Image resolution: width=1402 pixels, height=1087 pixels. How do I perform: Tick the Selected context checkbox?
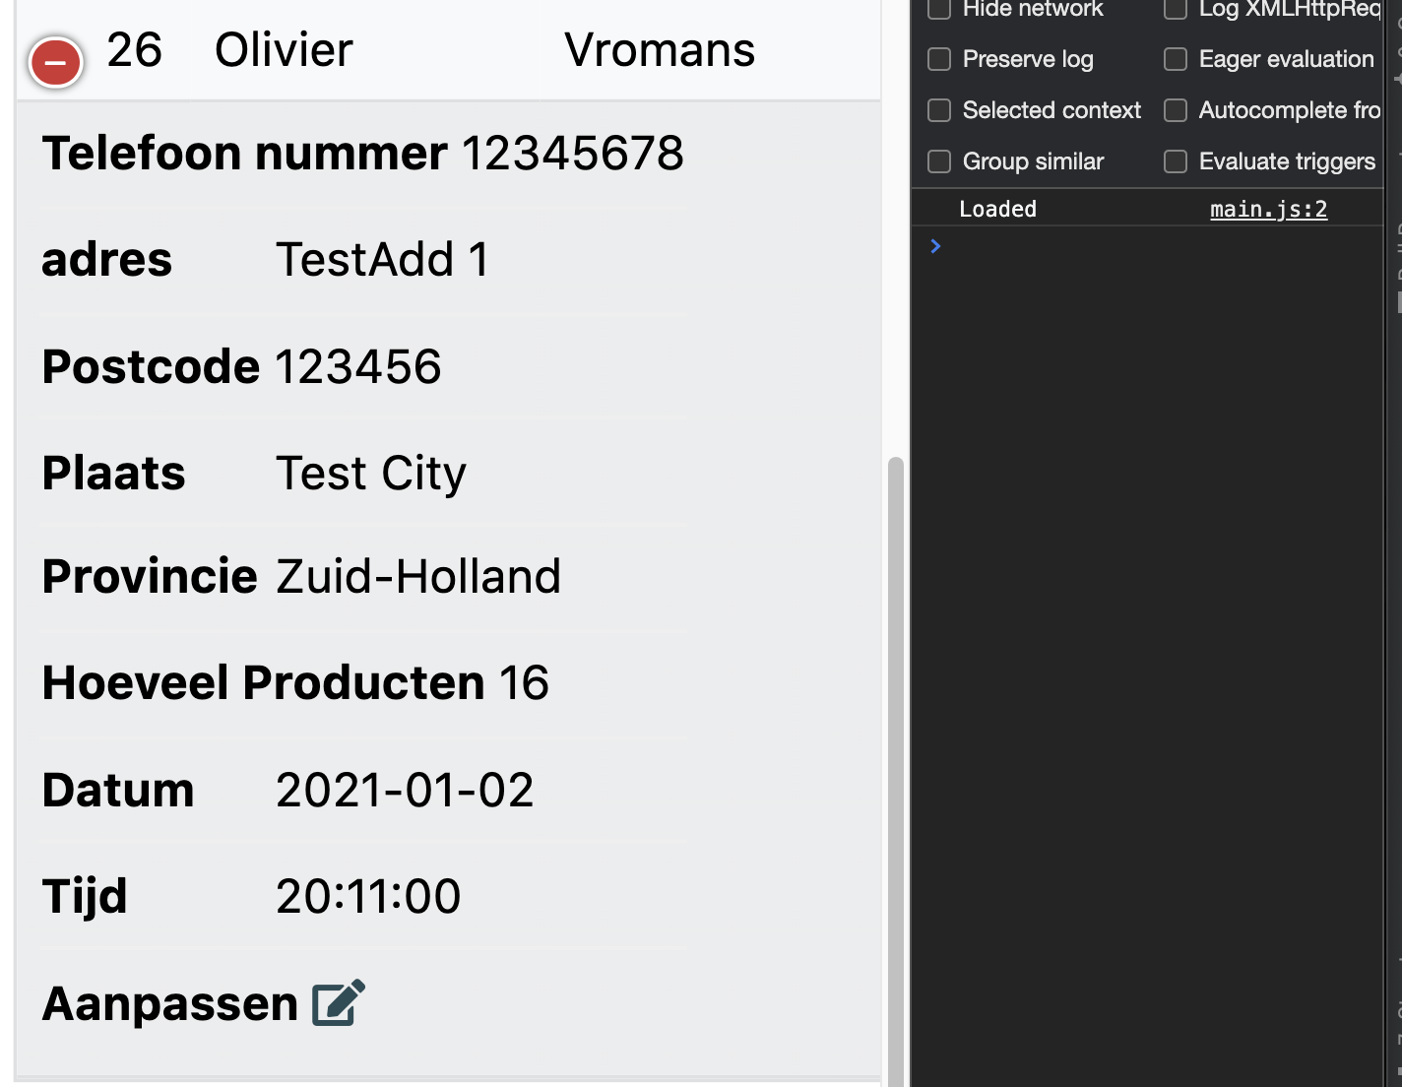939,110
